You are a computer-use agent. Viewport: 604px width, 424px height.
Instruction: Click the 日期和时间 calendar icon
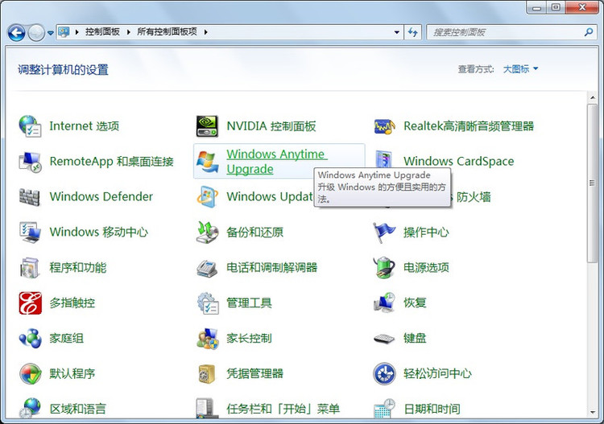pos(384,408)
